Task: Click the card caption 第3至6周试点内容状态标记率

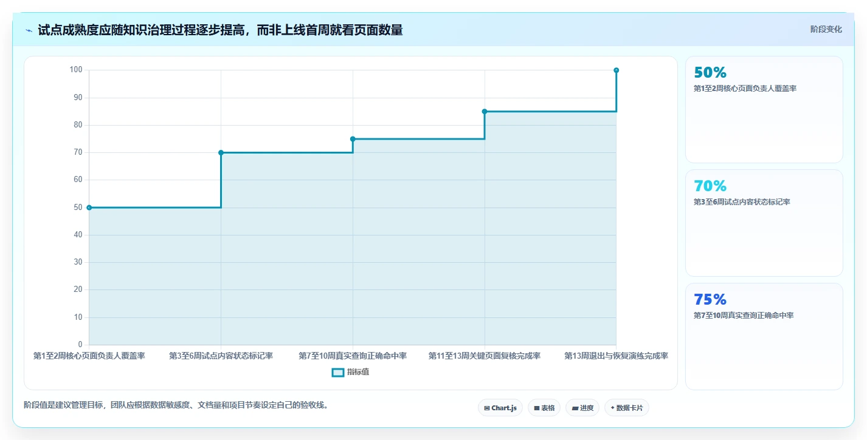Action: tap(742, 202)
